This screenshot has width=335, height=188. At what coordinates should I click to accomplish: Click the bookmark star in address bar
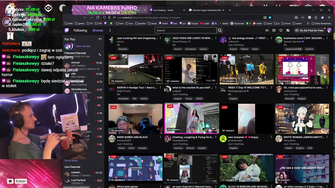[270, 17]
